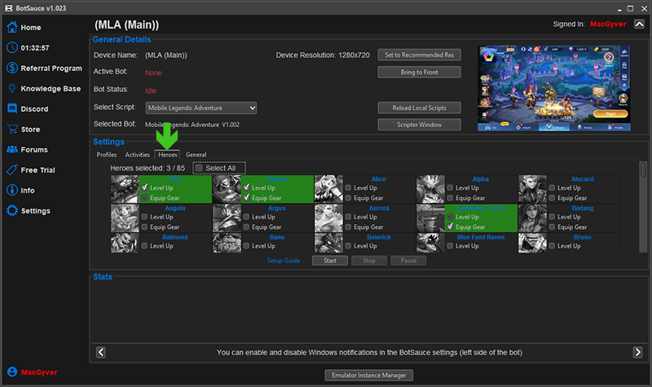This screenshot has height=387, width=652.
Task: Uncheck Level Up for Akai
Action: (144, 187)
